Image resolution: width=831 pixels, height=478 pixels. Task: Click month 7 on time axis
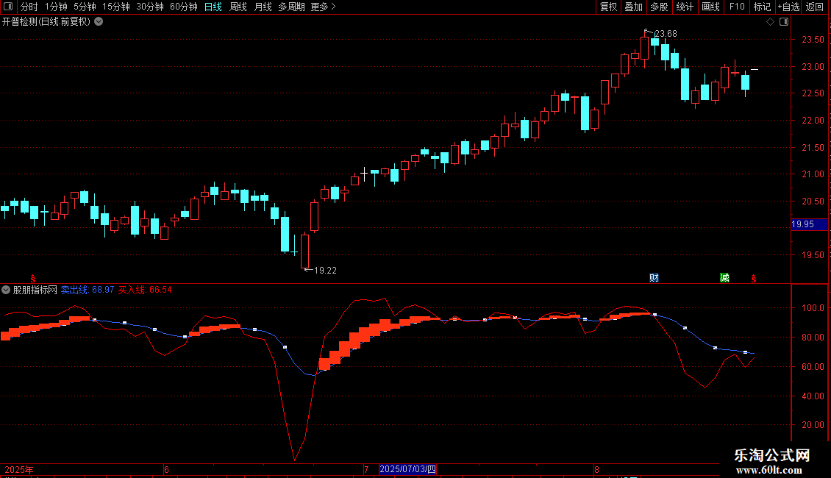click(366, 469)
